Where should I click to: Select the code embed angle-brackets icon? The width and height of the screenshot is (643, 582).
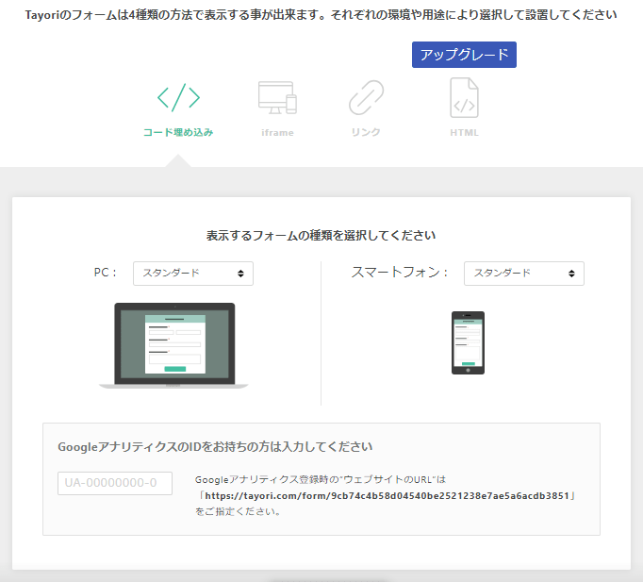178,97
